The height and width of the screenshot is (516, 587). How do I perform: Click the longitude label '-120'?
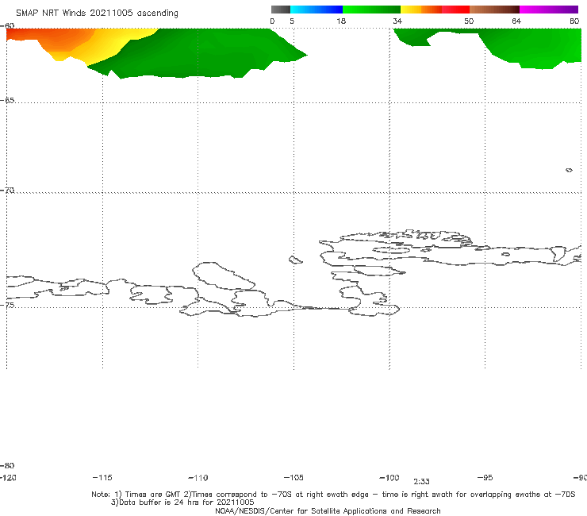coord(8,477)
